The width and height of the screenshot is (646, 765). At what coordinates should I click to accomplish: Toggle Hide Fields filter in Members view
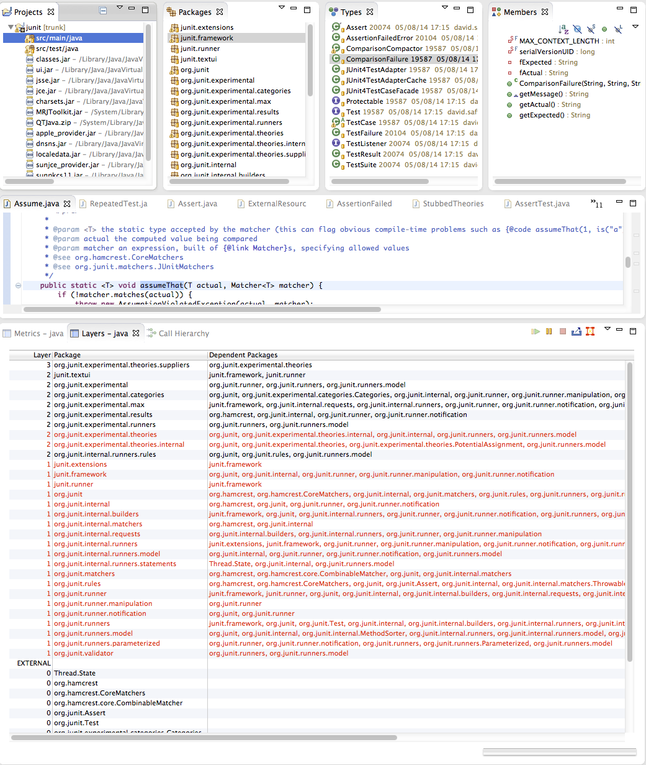click(x=577, y=29)
